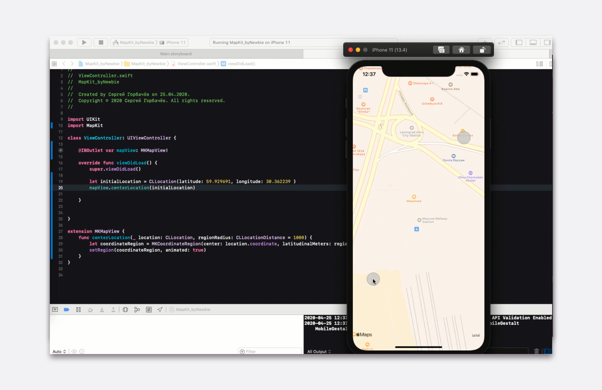This screenshot has width=602, height=390.
Task: Click ViewController.swift in the jump bar
Action: point(196,64)
